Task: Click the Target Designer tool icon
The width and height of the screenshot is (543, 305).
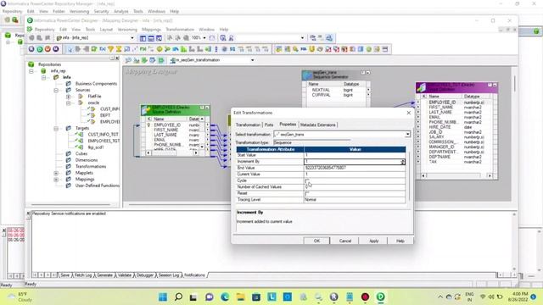Action: pyautogui.click(x=137, y=60)
